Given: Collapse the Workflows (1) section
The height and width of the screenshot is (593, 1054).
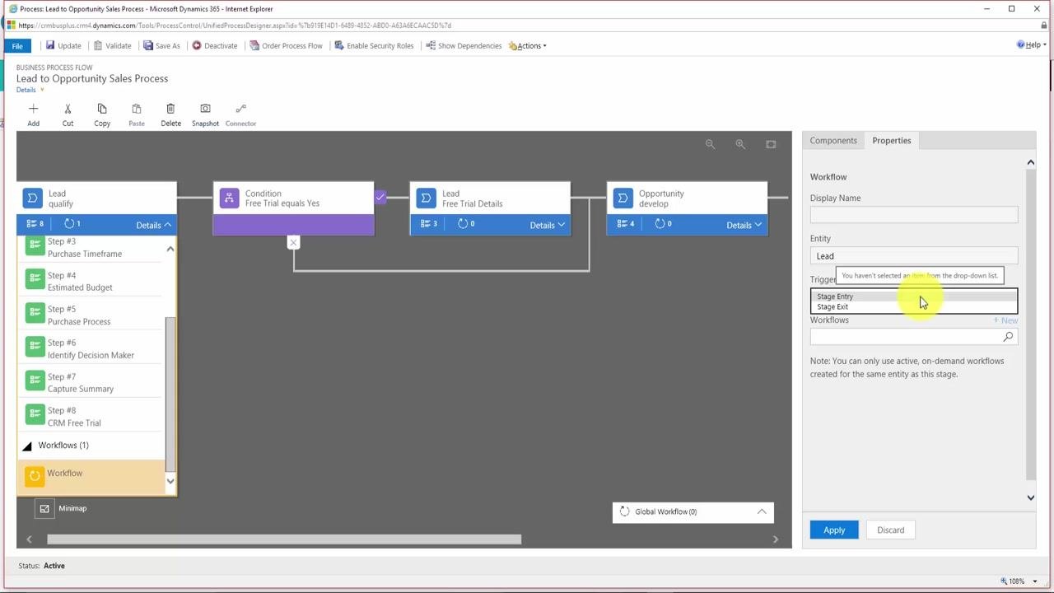Looking at the screenshot, I should point(27,446).
